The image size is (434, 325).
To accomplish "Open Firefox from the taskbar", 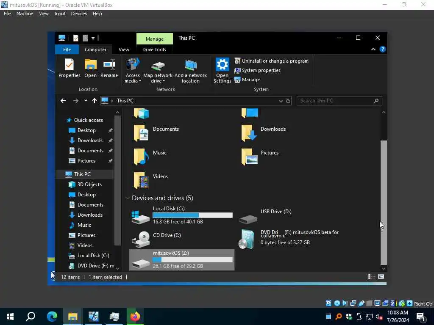I will point(135,317).
